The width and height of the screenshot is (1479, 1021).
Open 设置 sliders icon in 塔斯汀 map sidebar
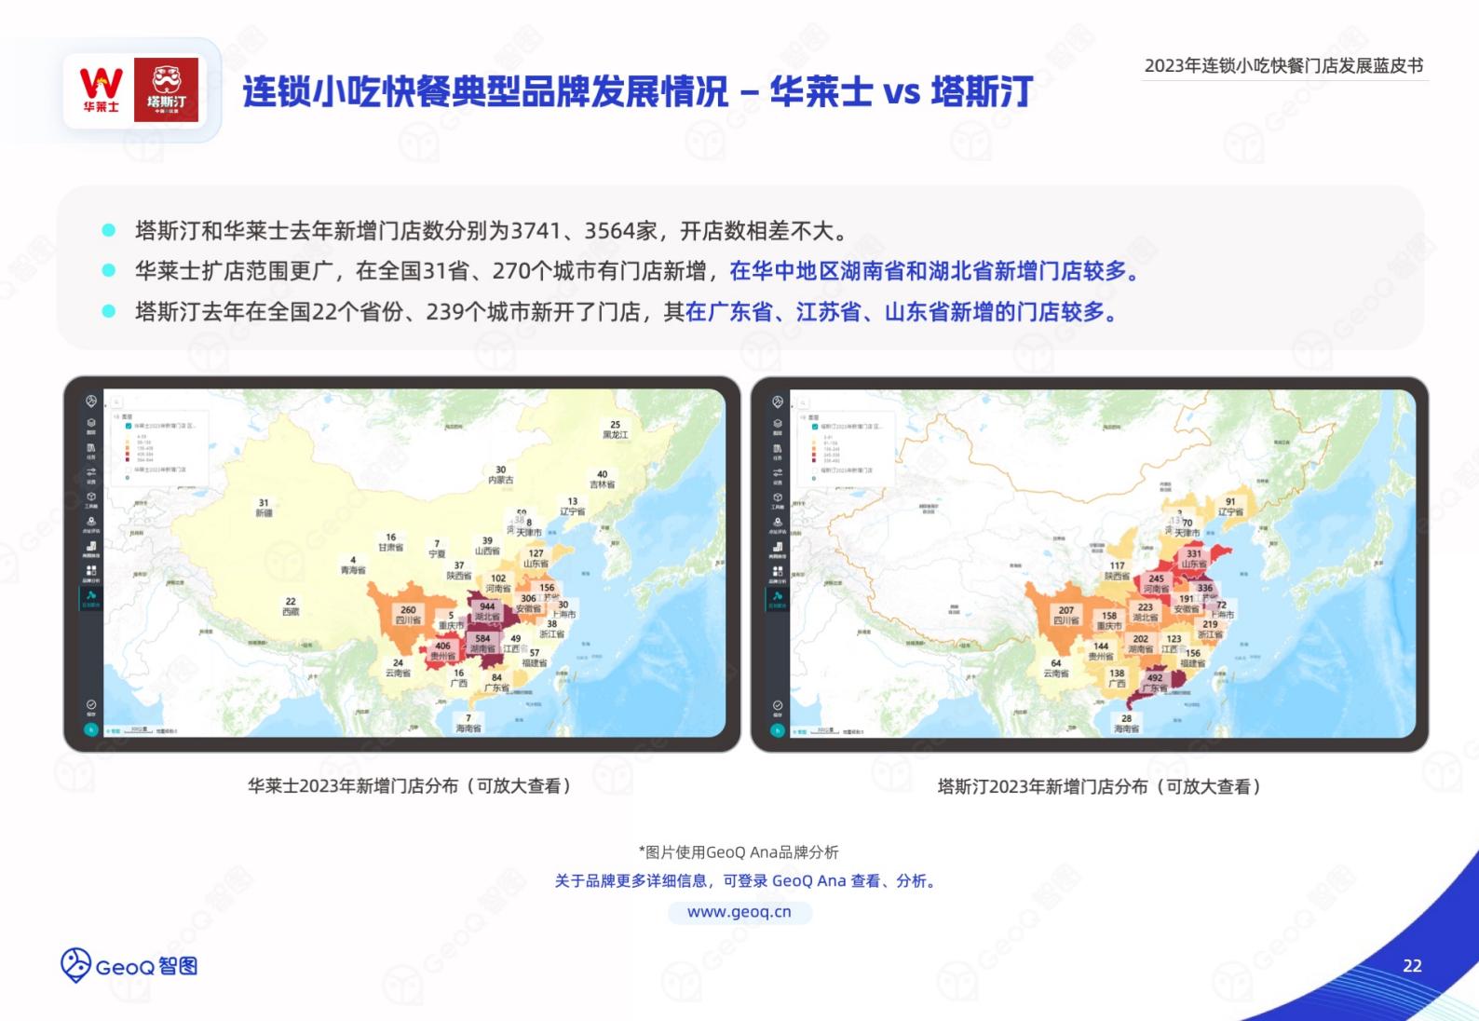778,475
